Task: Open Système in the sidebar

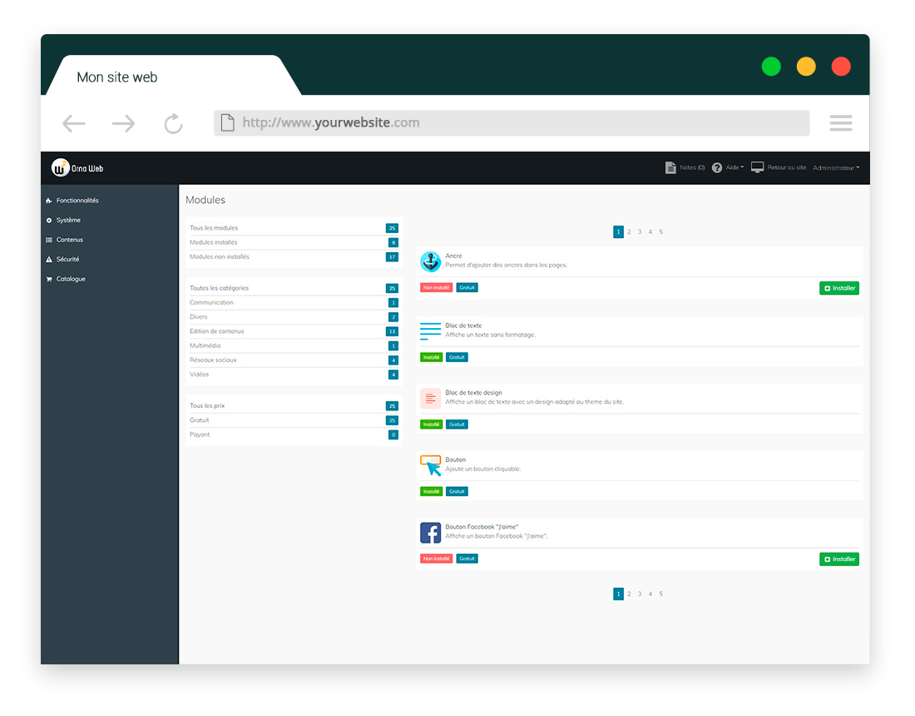Action: (x=68, y=220)
